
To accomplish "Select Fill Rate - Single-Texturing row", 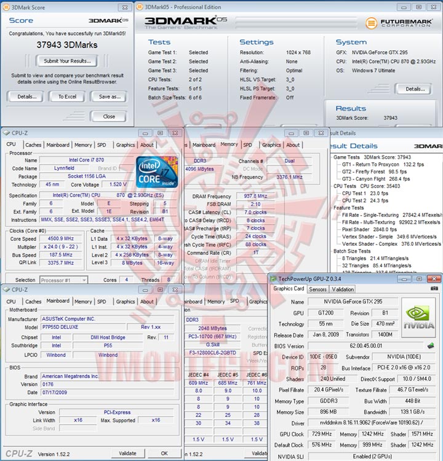I will coord(392,215).
